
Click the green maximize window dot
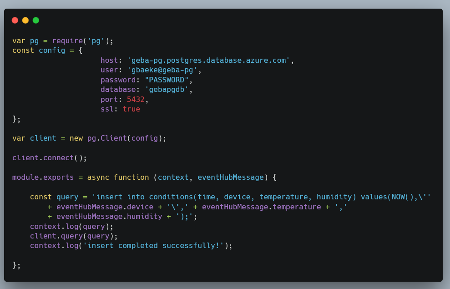point(36,20)
